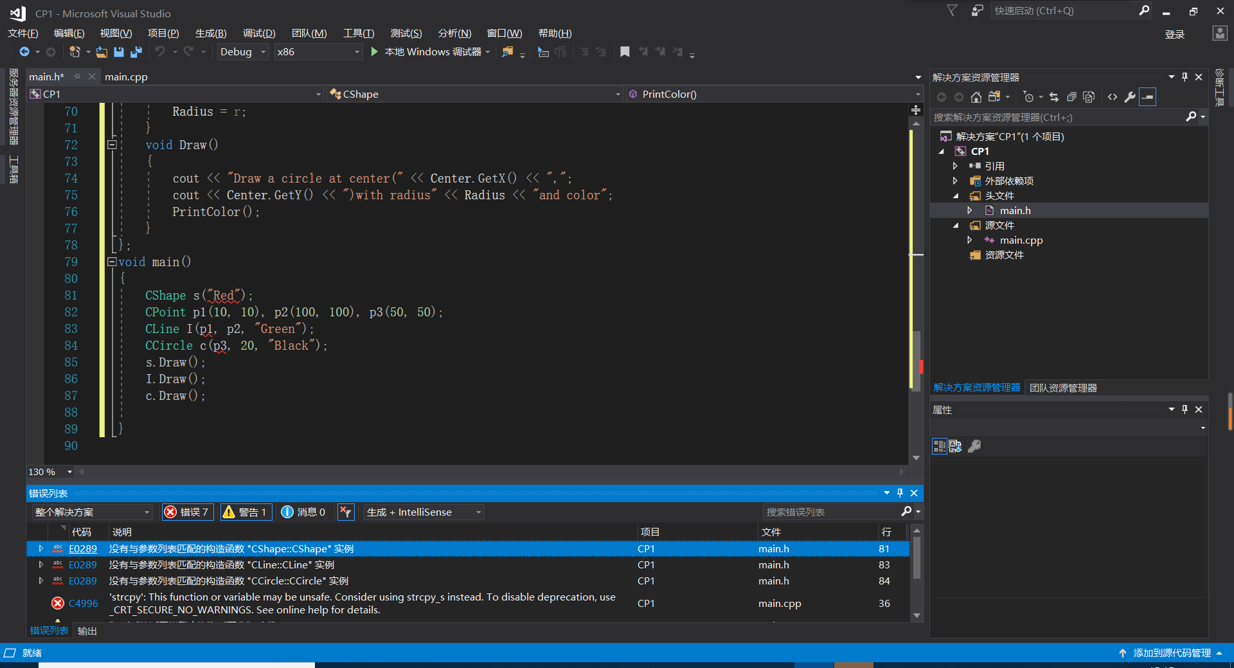1234x668 pixels.
Task: Start 本地 Windows 调试器
Action: pos(429,51)
